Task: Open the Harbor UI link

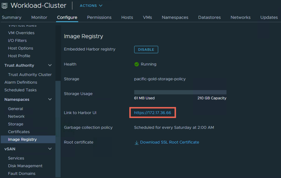Action: (152, 113)
